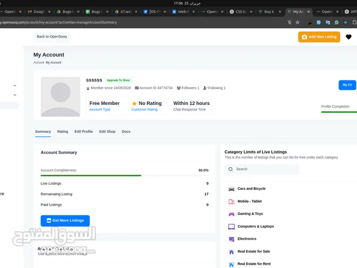Expand the sidebar section with down chevron

(x=15, y=85)
